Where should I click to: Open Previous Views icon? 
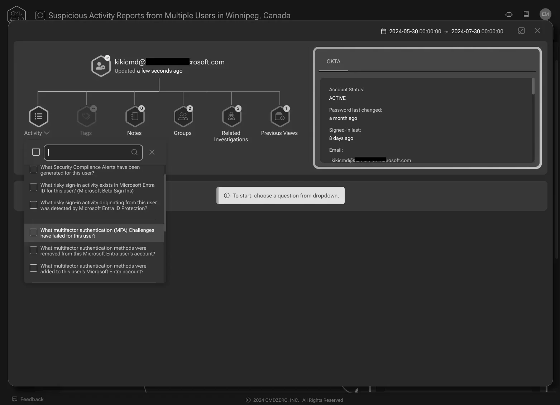pyautogui.click(x=280, y=116)
